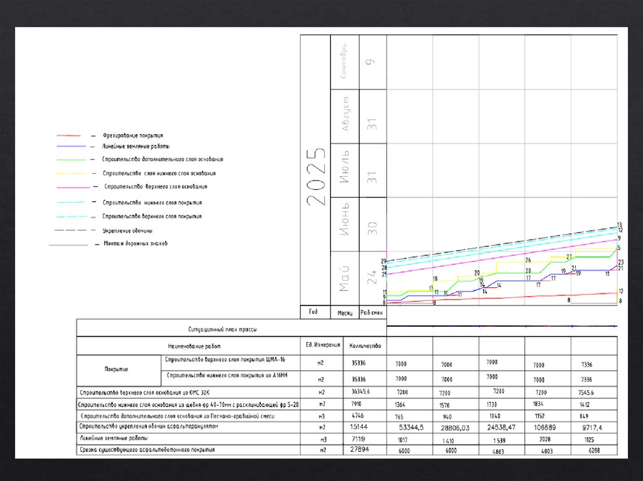Click shift count '9' for Сентябрь
The width and height of the screenshot is (643, 481).
(x=370, y=62)
